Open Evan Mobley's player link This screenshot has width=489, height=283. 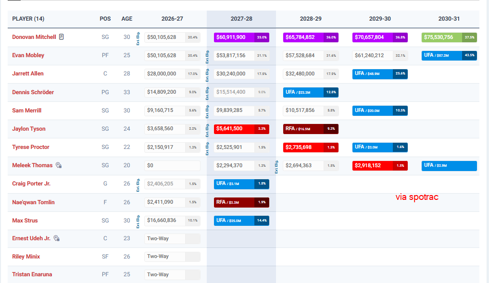pyautogui.click(x=28, y=55)
